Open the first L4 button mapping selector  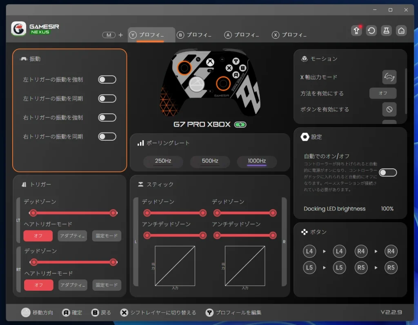(x=309, y=252)
